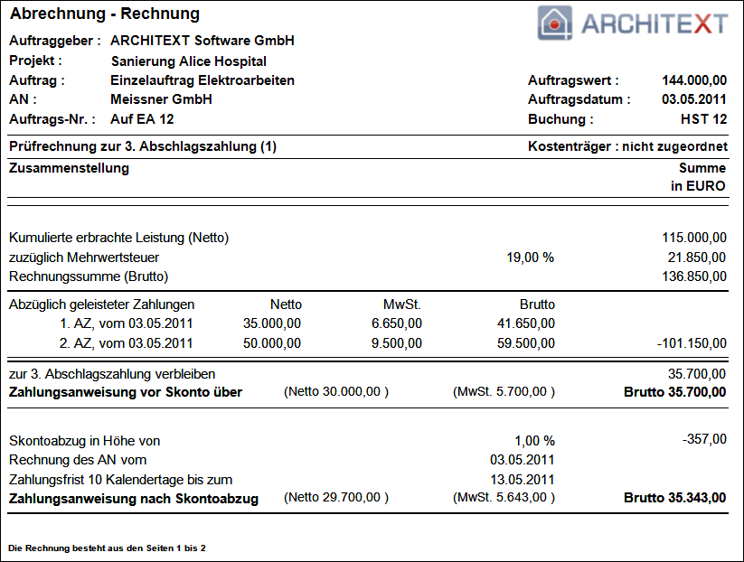This screenshot has width=744, height=562.
Task: Click the tax rate '19,00 %'
Action: click(530, 257)
